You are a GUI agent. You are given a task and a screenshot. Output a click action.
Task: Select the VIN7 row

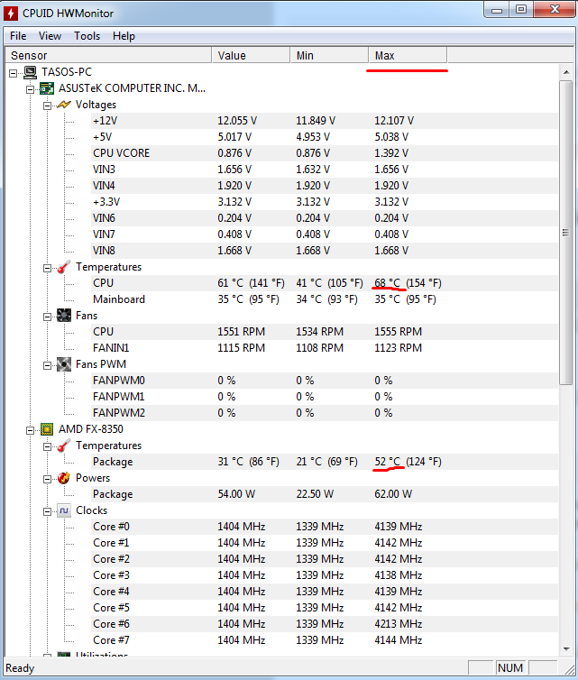(x=325, y=234)
